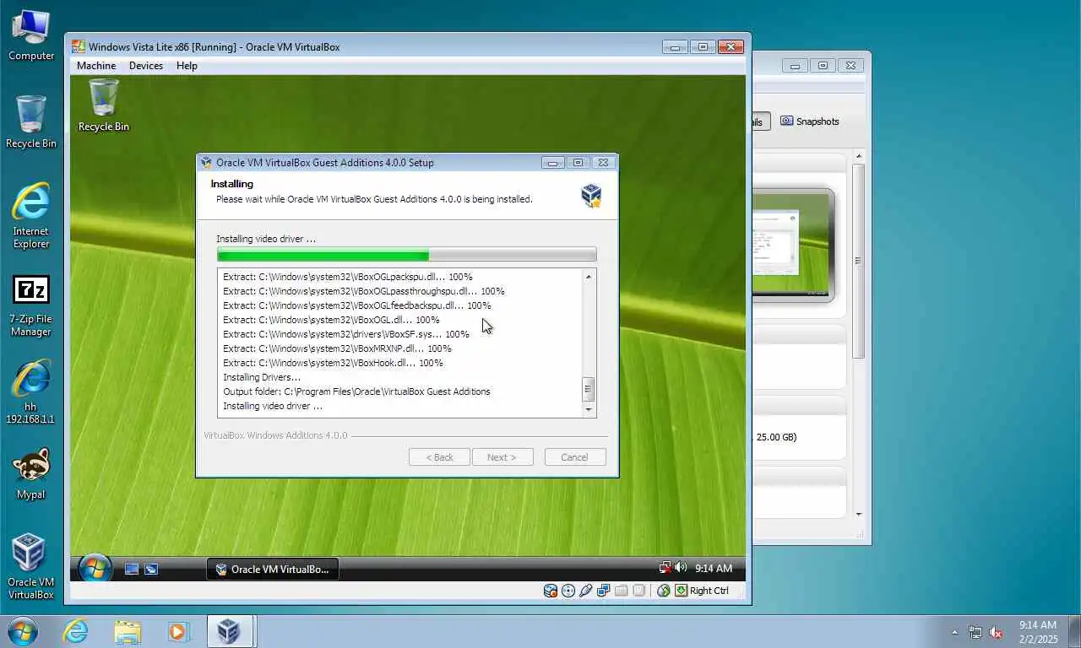Click VirtualBox Manager scrollbar down arrow
This screenshot has width=1081, height=648.
[x=859, y=514]
